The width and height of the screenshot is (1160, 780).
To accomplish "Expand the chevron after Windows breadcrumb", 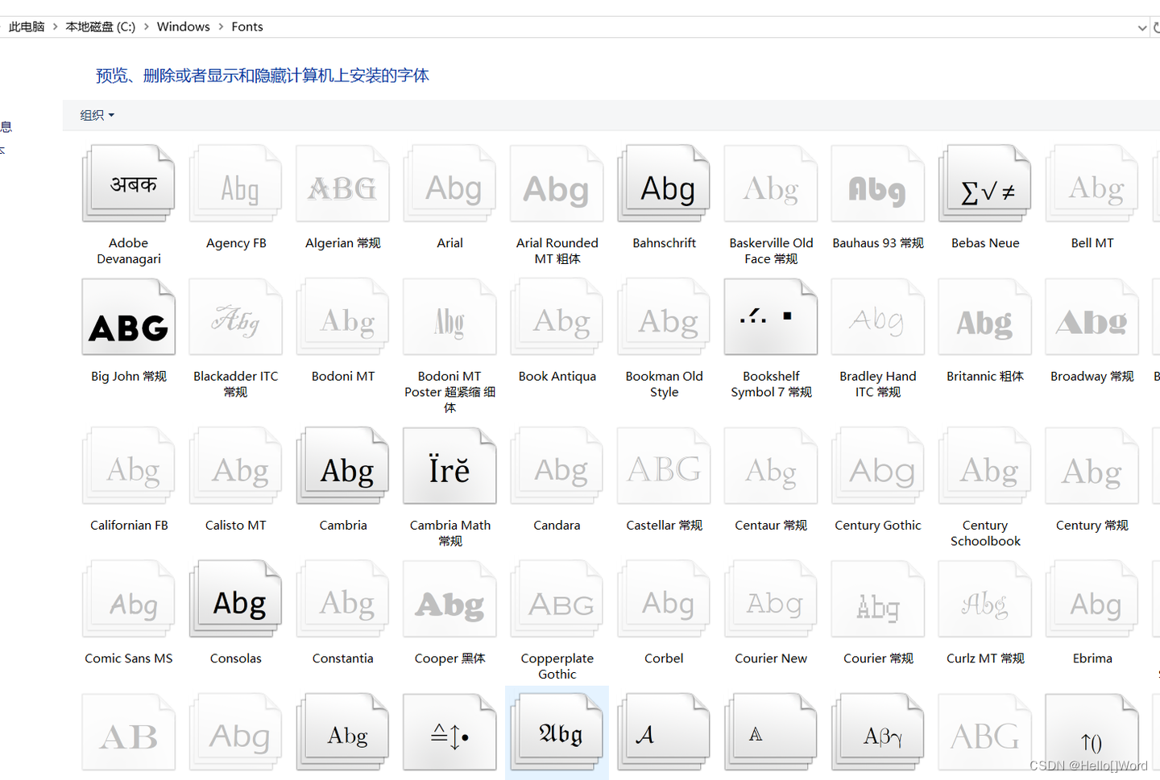I will click(221, 27).
